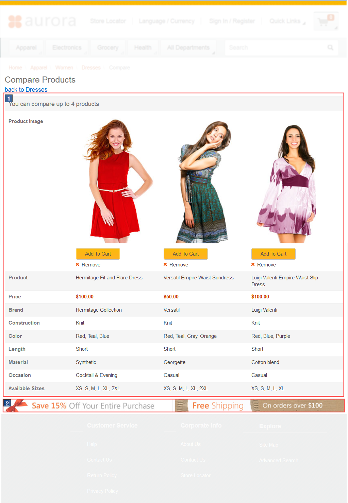Image resolution: width=348 pixels, height=503 pixels.
Task: Click inside the search input field
Action: click(272, 48)
